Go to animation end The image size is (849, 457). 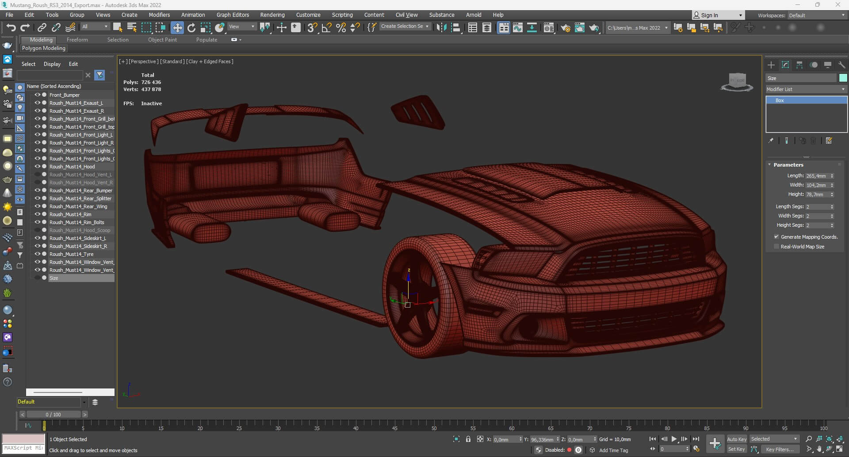(696, 439)
